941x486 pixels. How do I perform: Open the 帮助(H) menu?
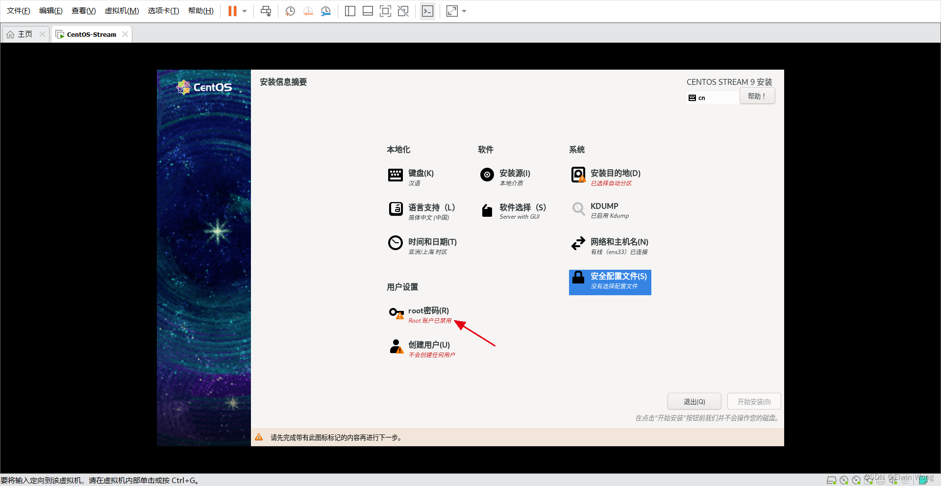point(201,11)
